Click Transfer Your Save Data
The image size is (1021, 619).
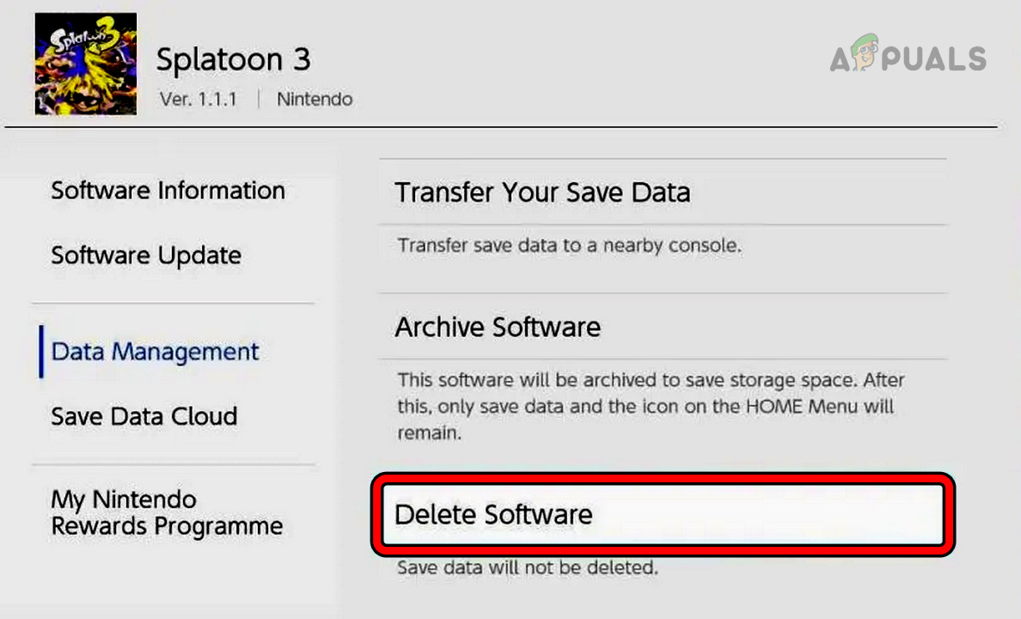tap(542, 192)
